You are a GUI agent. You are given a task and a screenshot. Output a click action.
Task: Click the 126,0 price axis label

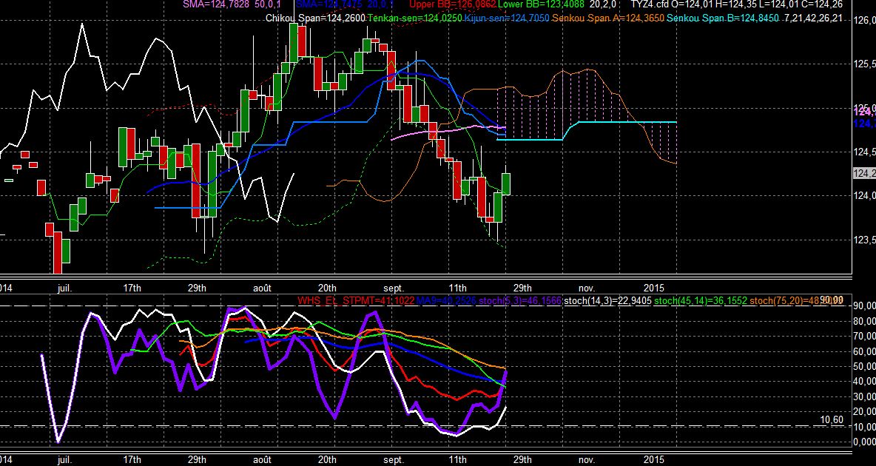(865, 21)
